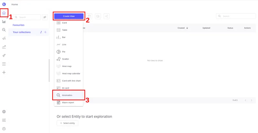Image resolution: width=258 pixels, height=133 pixels.
Task: Click the share toolbar icon
Action: click(107, 16)
